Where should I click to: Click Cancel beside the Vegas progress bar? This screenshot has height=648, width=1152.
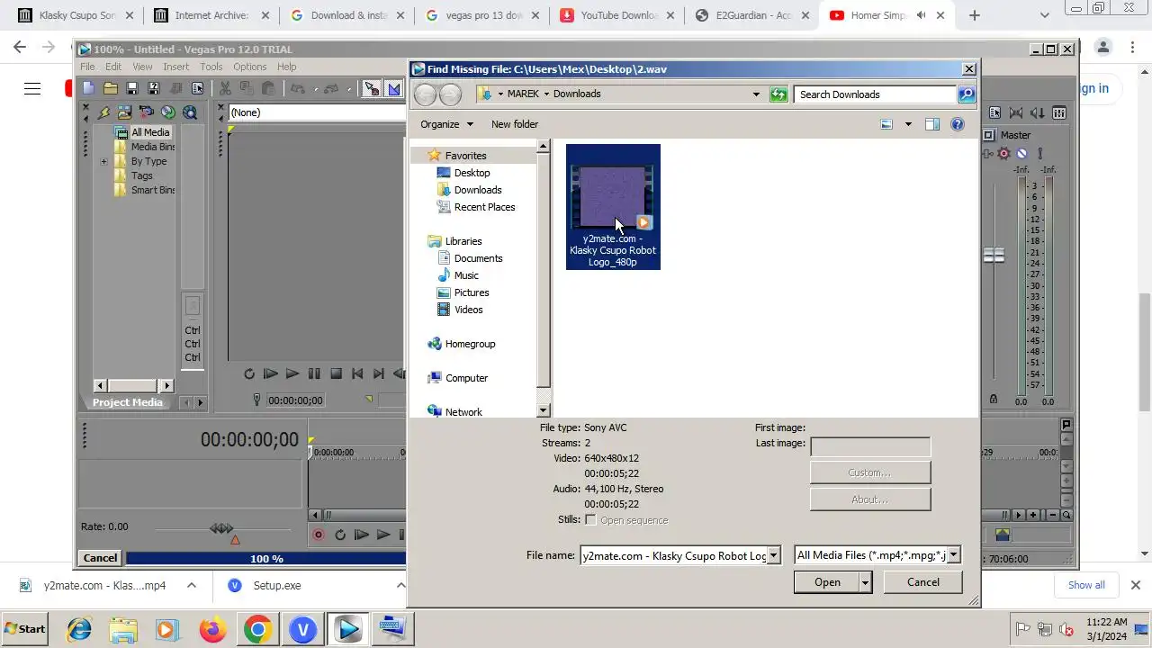(x=100, y=558)
